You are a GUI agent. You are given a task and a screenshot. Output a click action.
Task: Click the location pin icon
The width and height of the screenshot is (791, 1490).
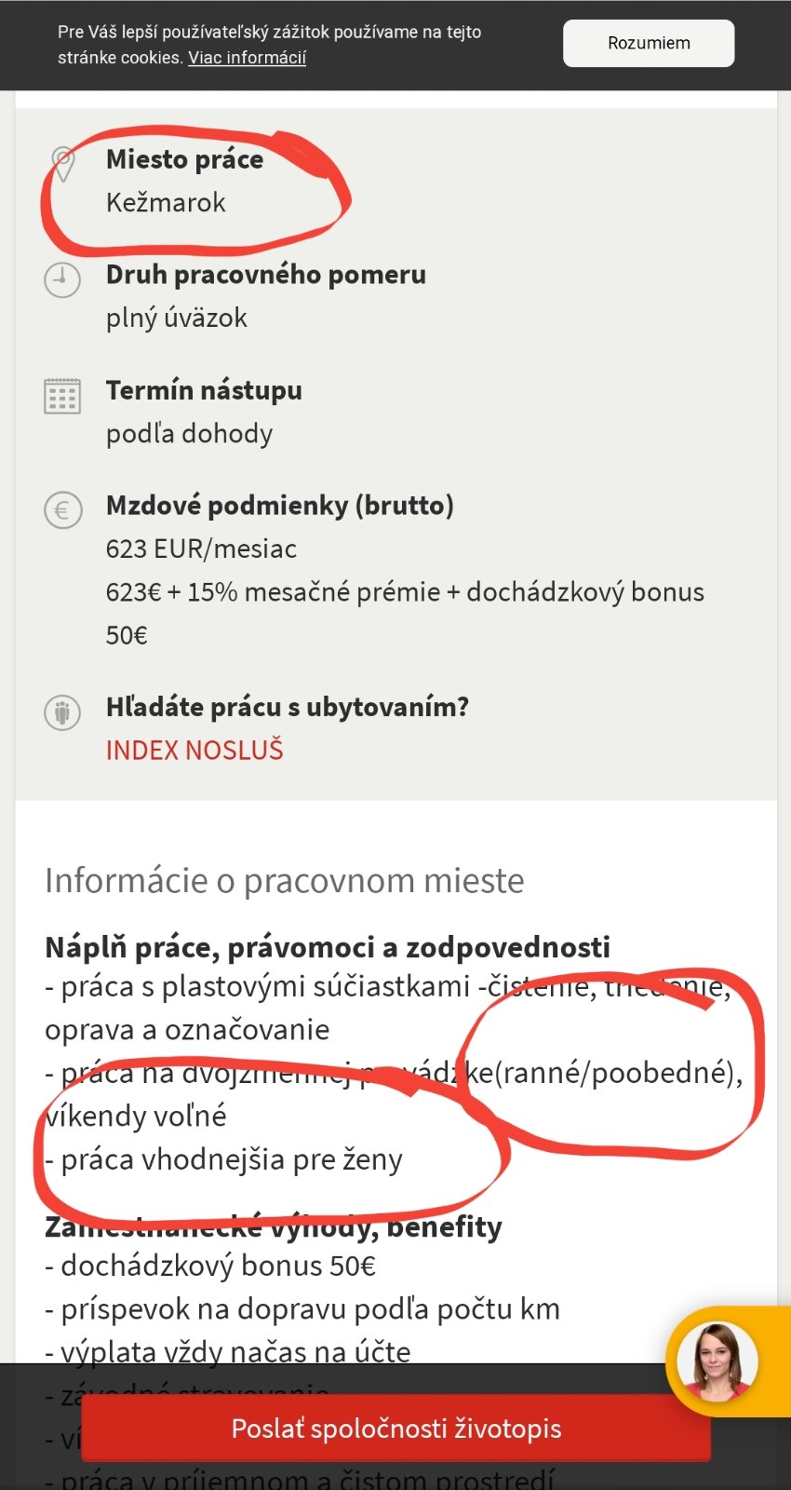coord(62,164)
